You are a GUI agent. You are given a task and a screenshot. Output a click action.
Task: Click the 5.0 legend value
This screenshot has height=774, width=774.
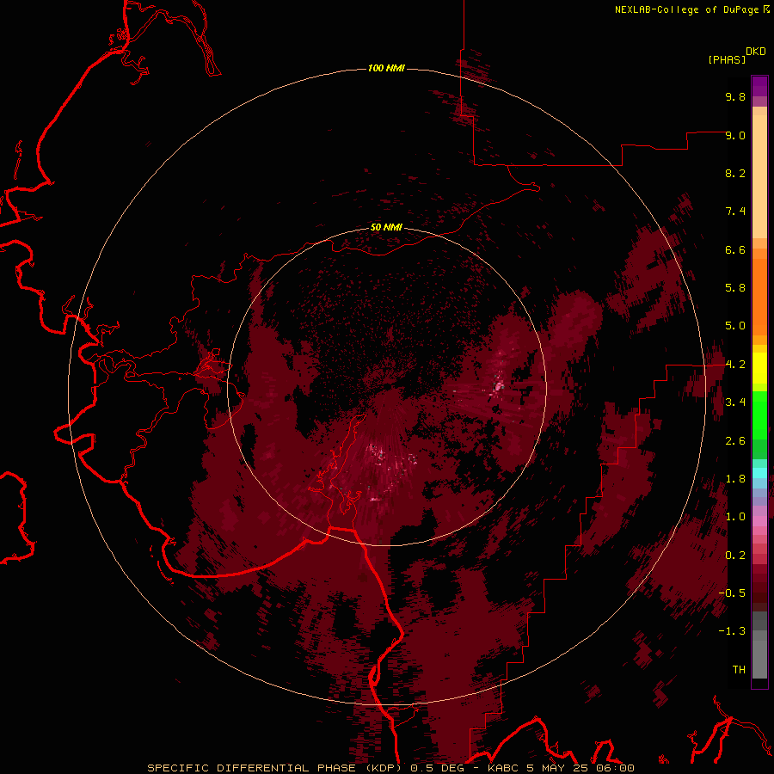tap(735, 326)
